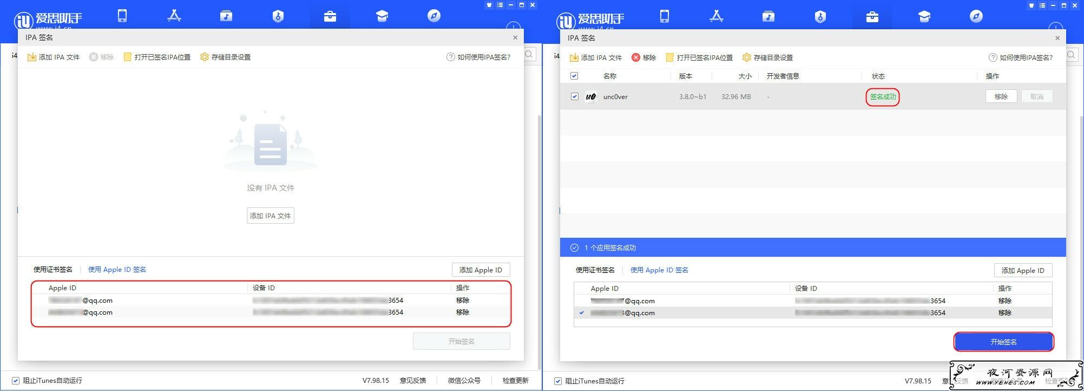The image size is (1084, 391).
Task: Click 移除 for first Apple ID in left dialog
Action: point(463,300)
